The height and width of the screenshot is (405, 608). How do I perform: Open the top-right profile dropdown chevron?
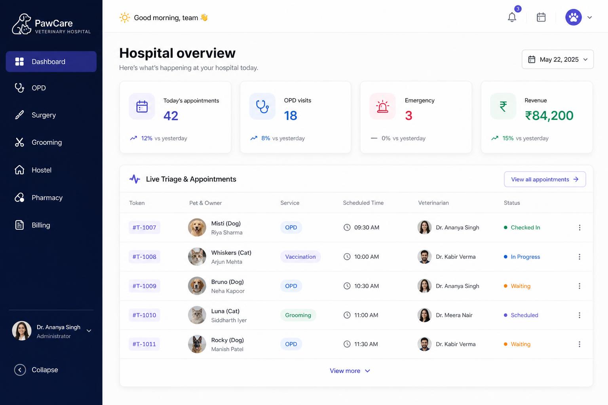pyautogui.click(x=589, y=17)
